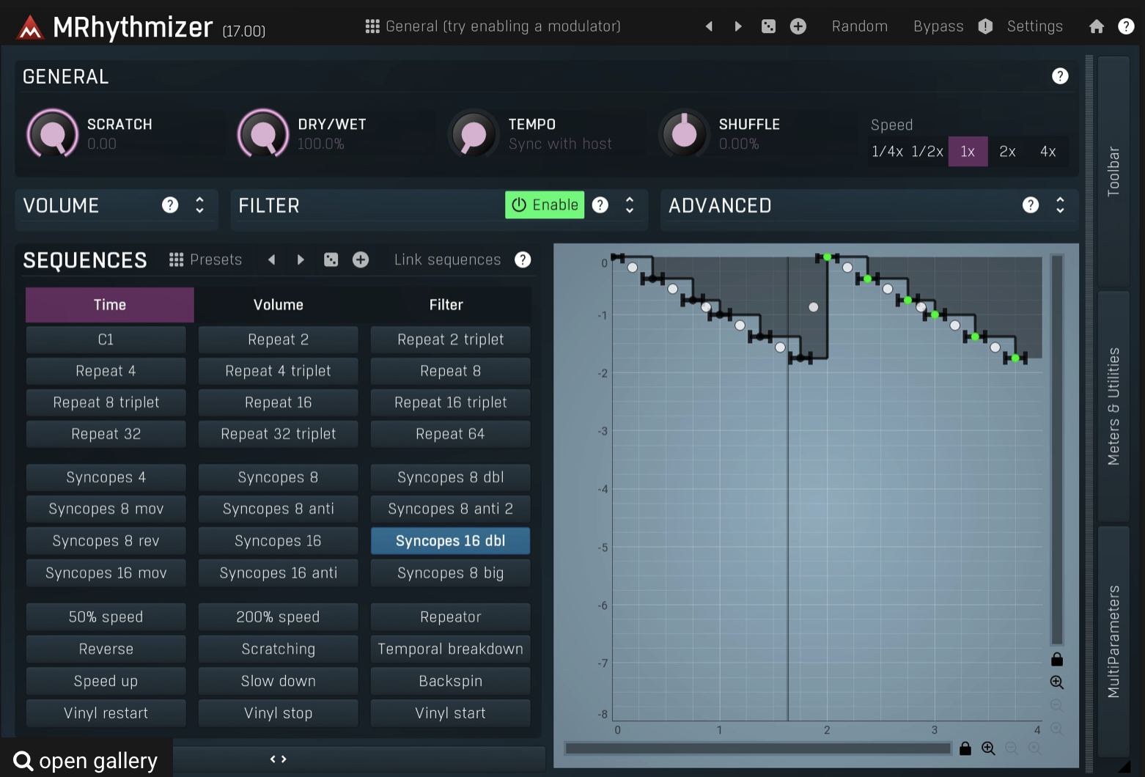Expand the VOLUME panel arrows
This screenshot has width=1145, height=777.
199,205
